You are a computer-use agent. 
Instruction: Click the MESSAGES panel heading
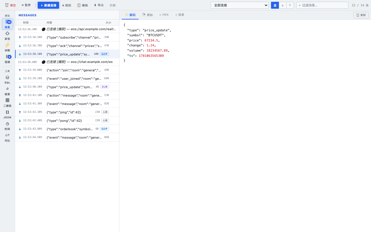28,15
